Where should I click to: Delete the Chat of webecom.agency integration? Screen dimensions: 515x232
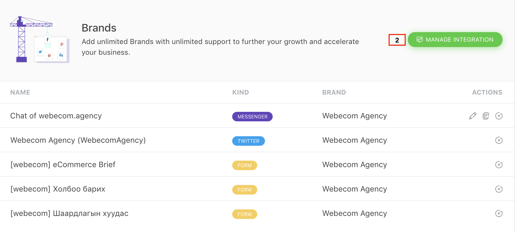tap(499, 116)
